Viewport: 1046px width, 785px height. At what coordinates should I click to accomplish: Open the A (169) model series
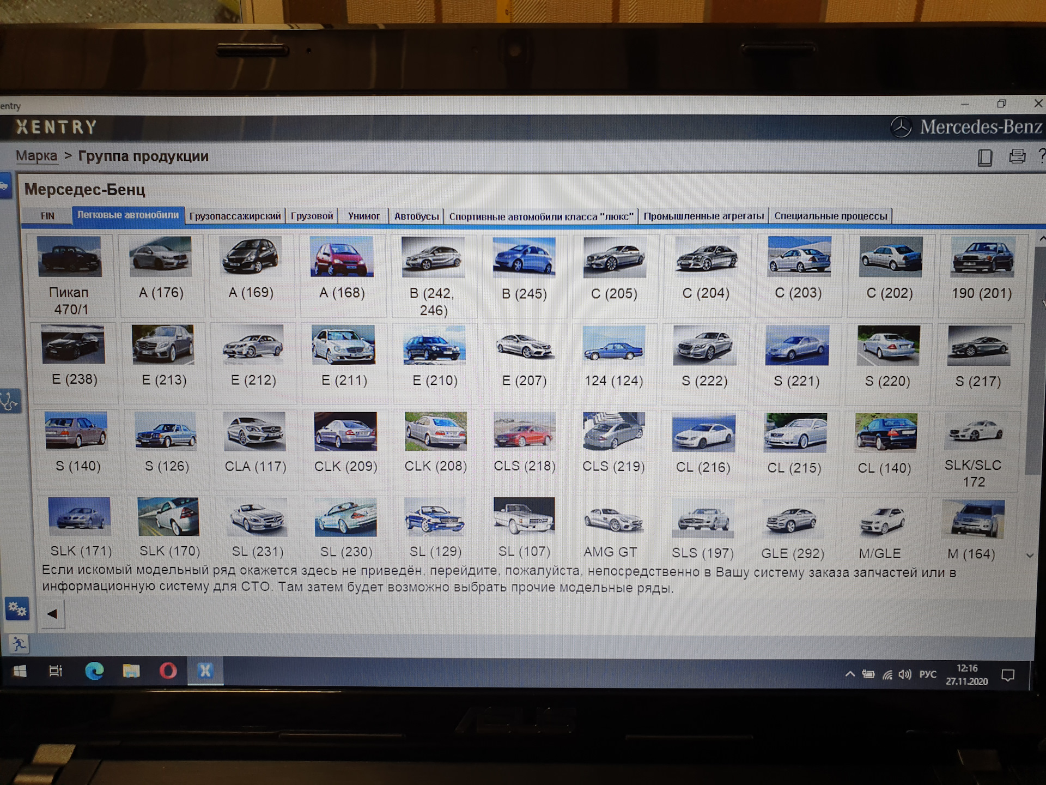[251, 256]
